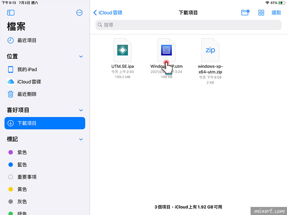Tap the 選取 button
Screen dimensions: 287x215
tap(276, 12)
